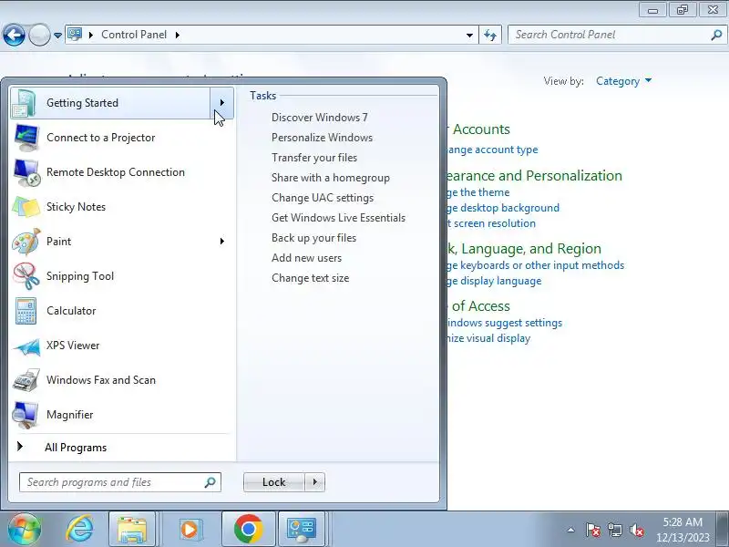Screen dimensions: 729x547
Task: Open the change the theme link
Action: tap(479, 192)
